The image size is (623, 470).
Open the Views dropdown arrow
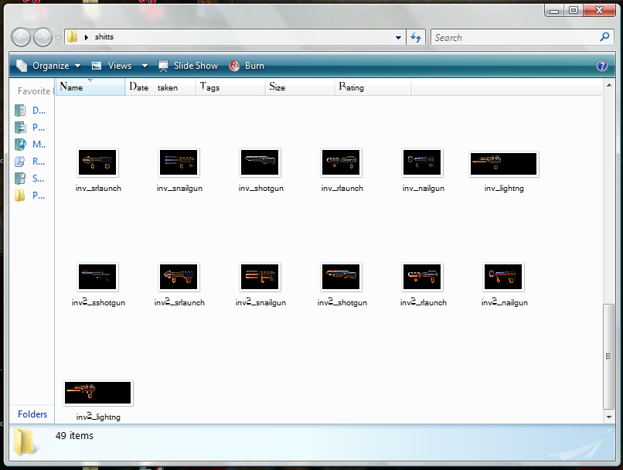(x=145, y=66)
